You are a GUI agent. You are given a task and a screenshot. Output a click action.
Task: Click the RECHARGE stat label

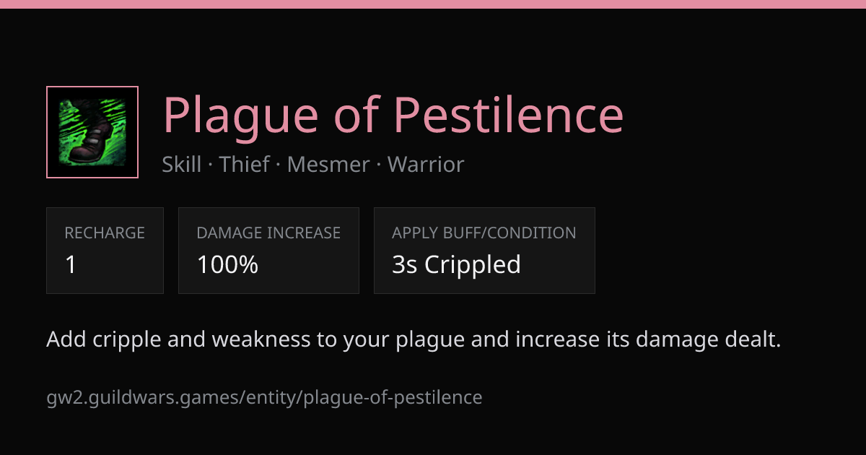[x=105, y=233]
